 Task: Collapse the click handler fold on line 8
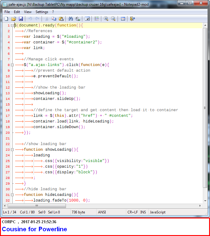(12, 65)
